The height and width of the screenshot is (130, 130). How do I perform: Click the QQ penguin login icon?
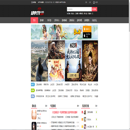(x=94, y=2)
